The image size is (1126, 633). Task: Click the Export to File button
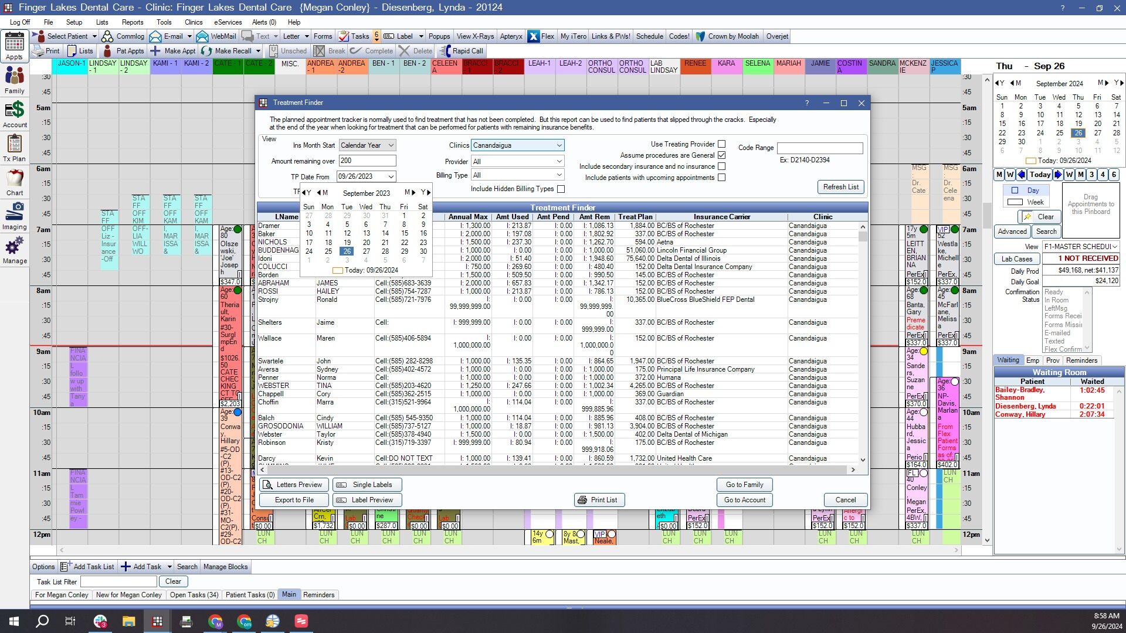click(x=294, y=500)
